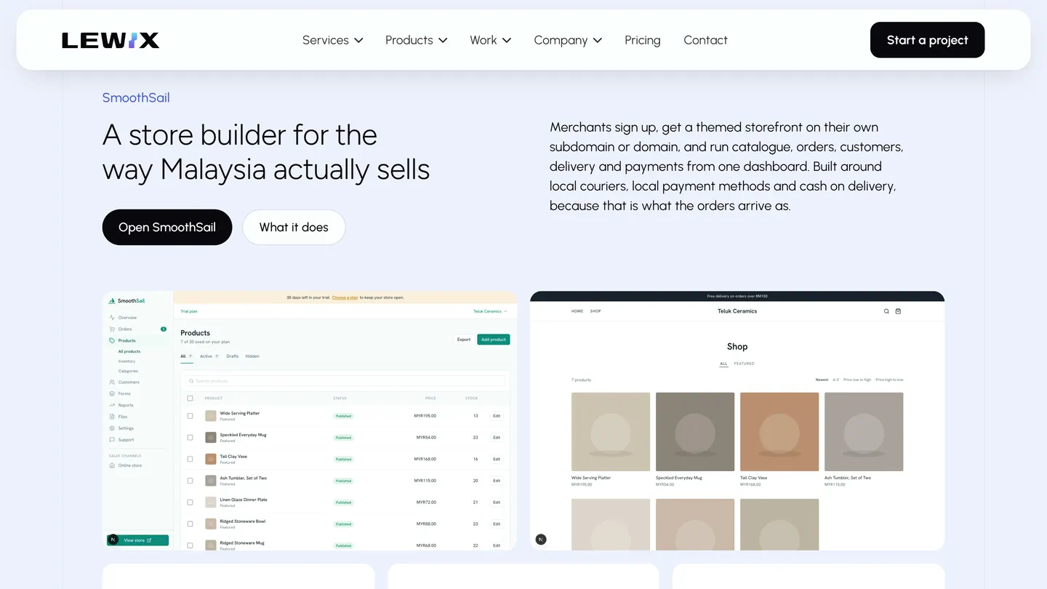
Task: Click the Orders count badge showing 2
Action: pos(164,329)
